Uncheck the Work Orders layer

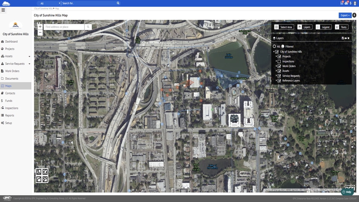[x=279, y=66]
